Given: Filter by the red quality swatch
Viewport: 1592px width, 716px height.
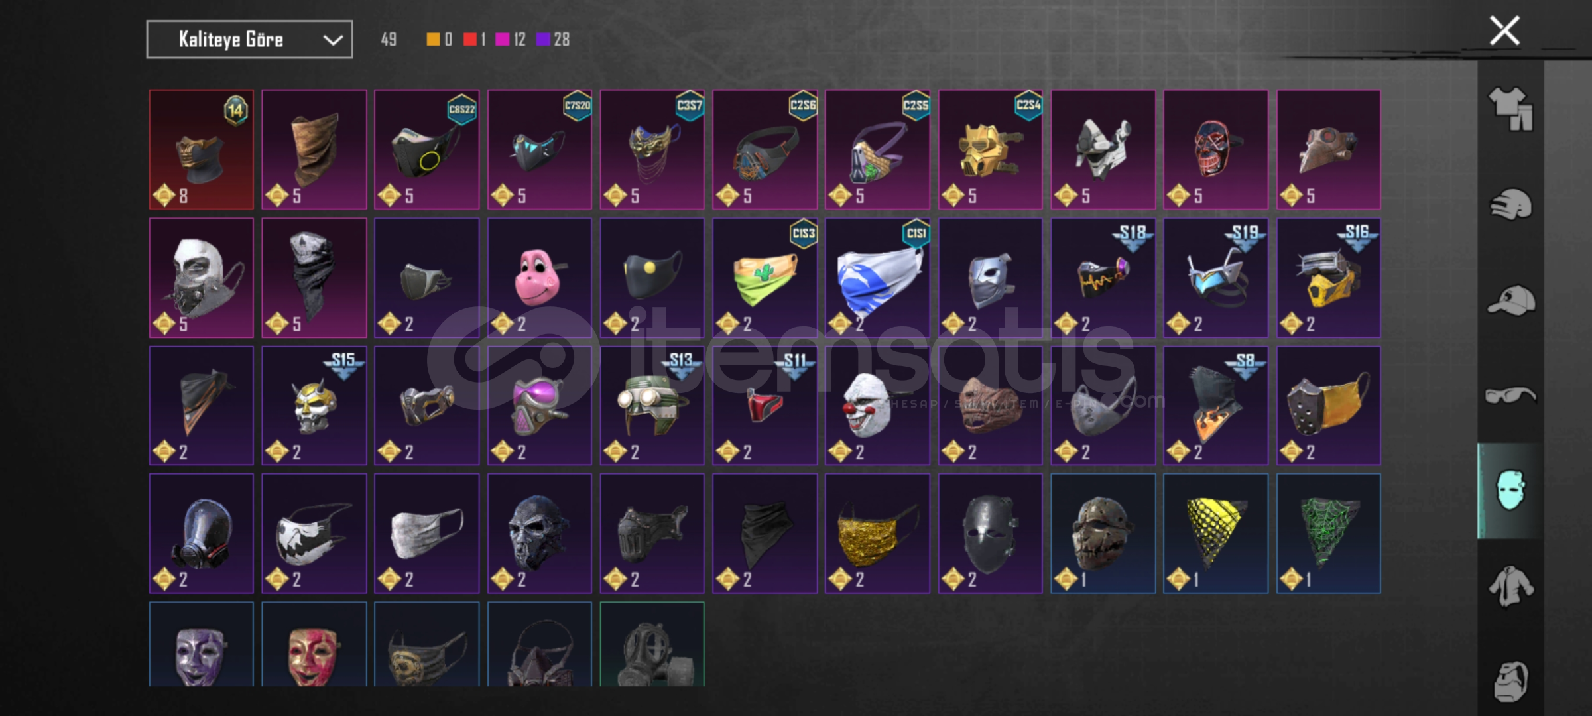Looking at the screenshot, I should click(469, 40).
